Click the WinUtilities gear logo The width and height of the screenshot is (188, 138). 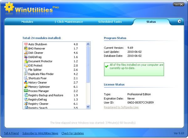9,8
